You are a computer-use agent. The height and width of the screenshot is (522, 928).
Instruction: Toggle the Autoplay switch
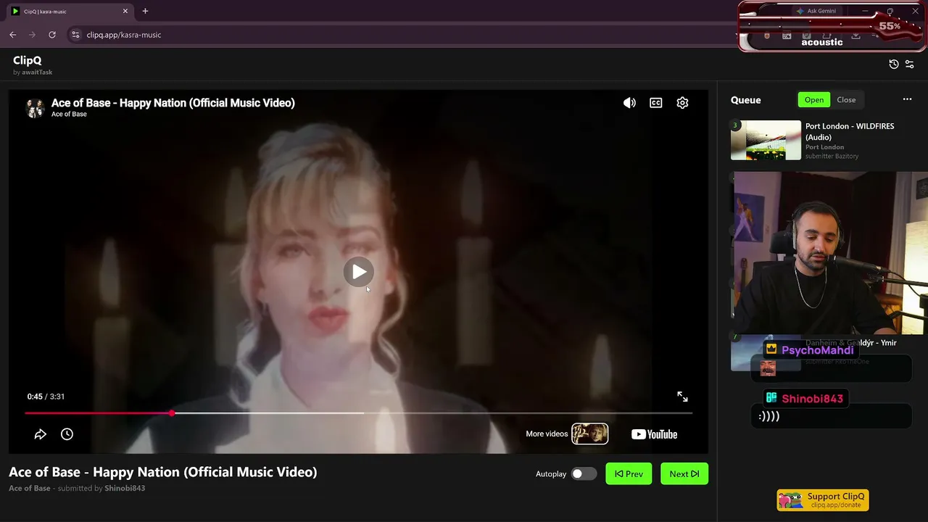pyautogui.click(x=583, y=473)
